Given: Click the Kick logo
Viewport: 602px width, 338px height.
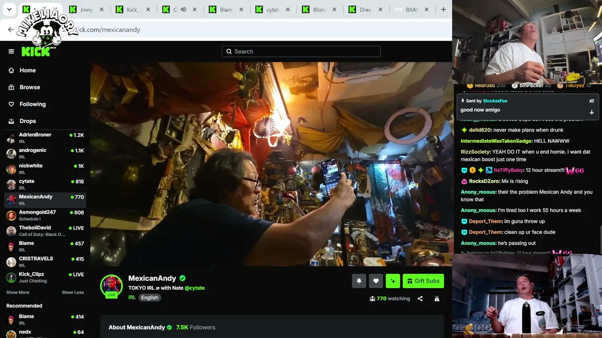Looking at the screenshot, I should pyautogui.click(x=36, y=51).
